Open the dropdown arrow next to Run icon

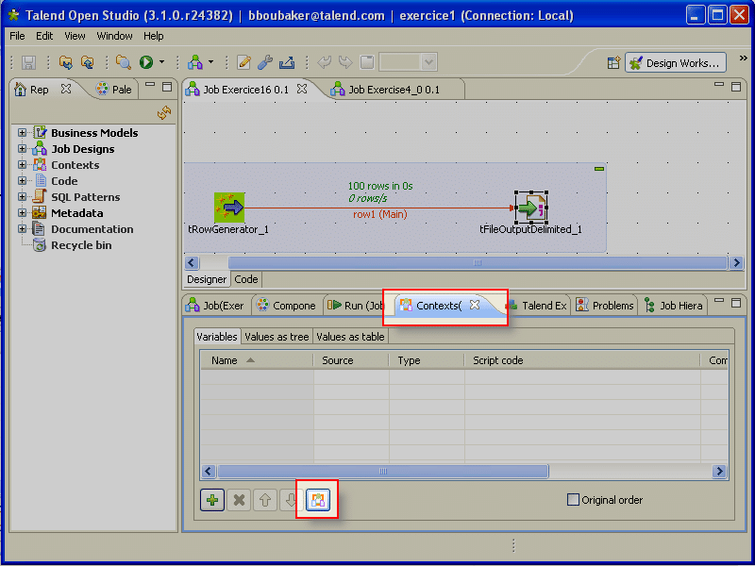pyautogui.click(x=161, y=63)
